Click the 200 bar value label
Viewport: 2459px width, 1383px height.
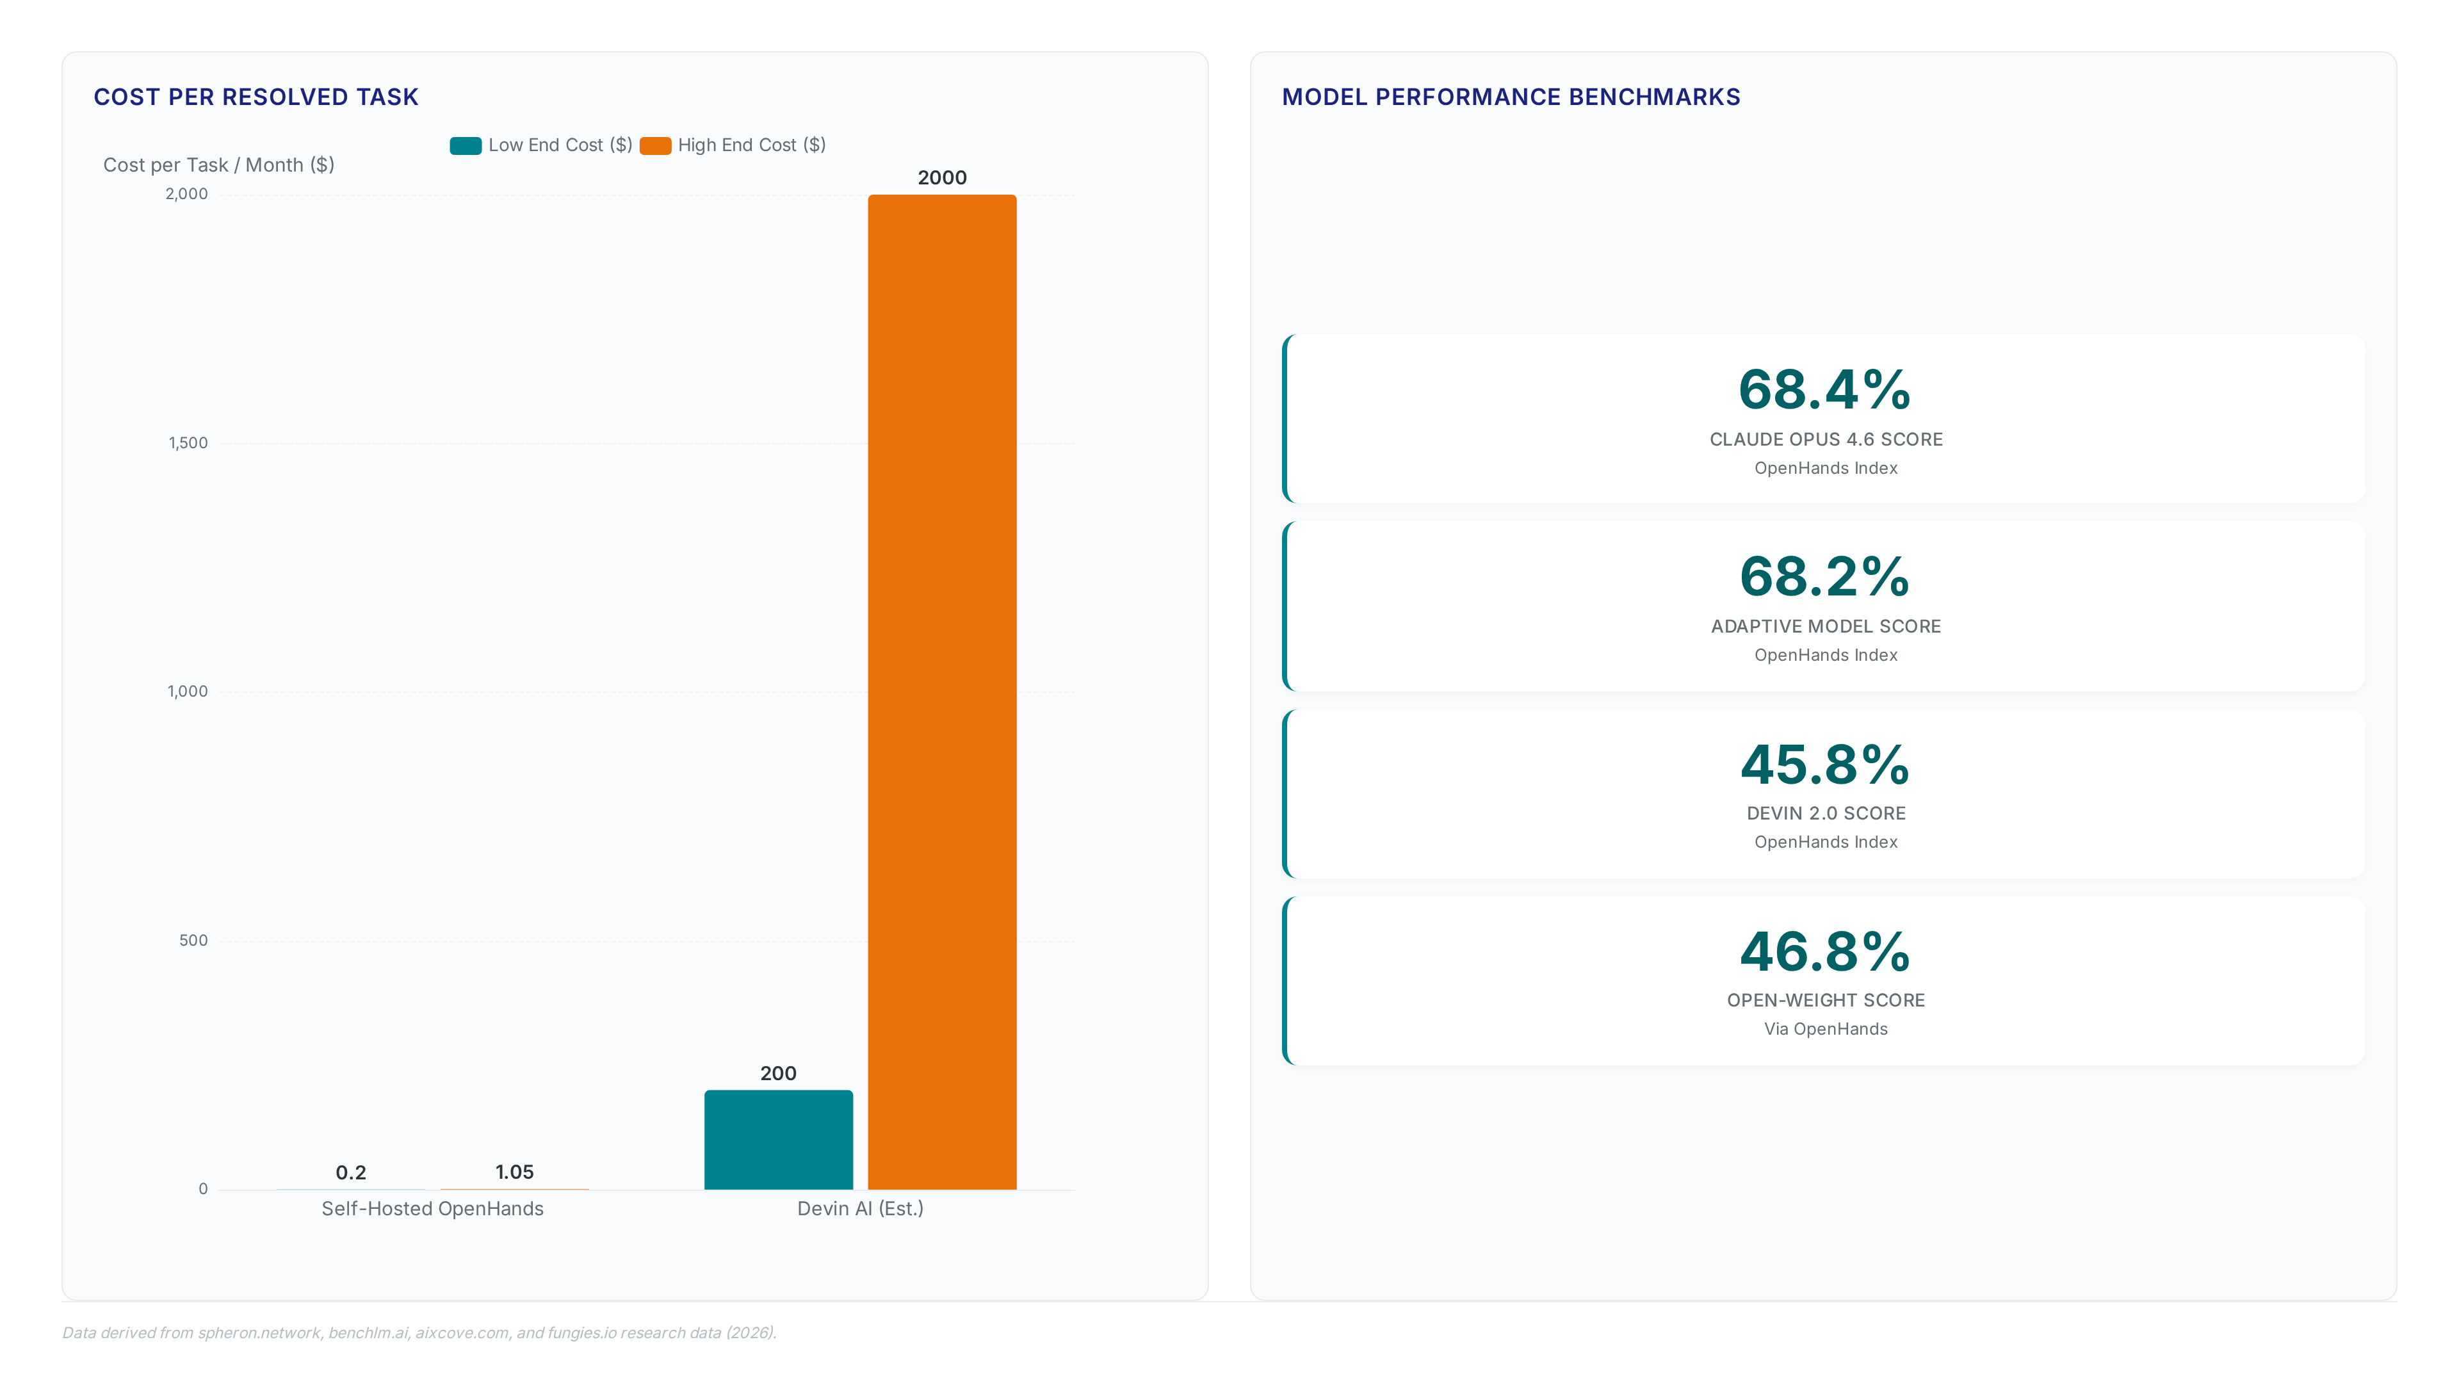tap(779, 1073)
